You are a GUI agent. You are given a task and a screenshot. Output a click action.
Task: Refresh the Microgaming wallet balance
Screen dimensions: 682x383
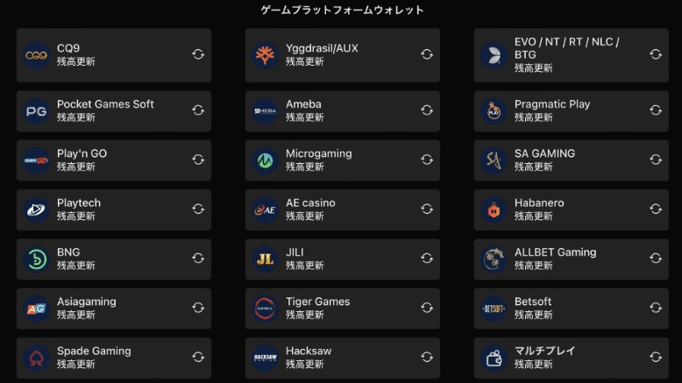pos(427,160)
